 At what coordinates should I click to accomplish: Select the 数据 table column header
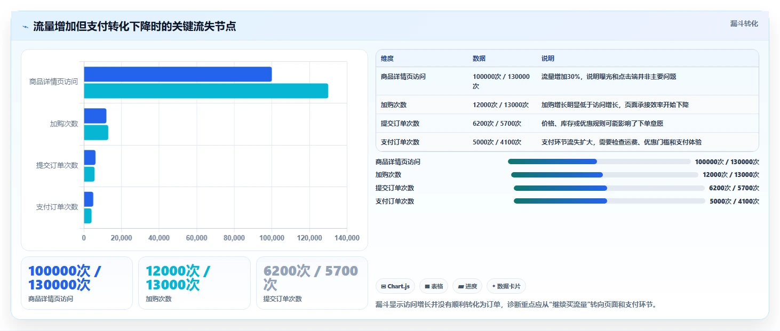pos(479,59)
